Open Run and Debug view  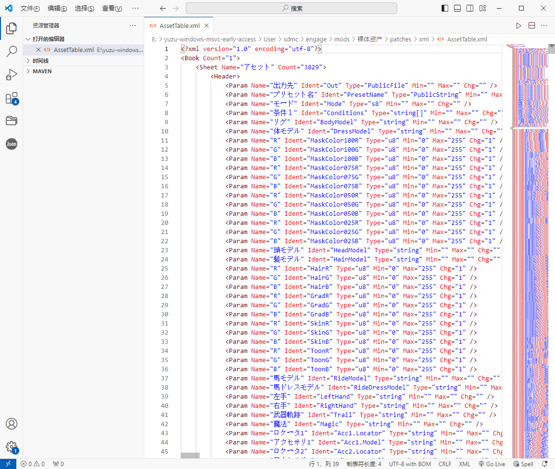(12, 75)
